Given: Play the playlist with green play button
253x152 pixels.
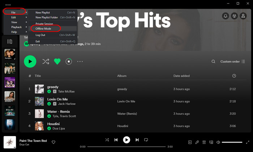Looking at the screenshot, I should [30, 62].
